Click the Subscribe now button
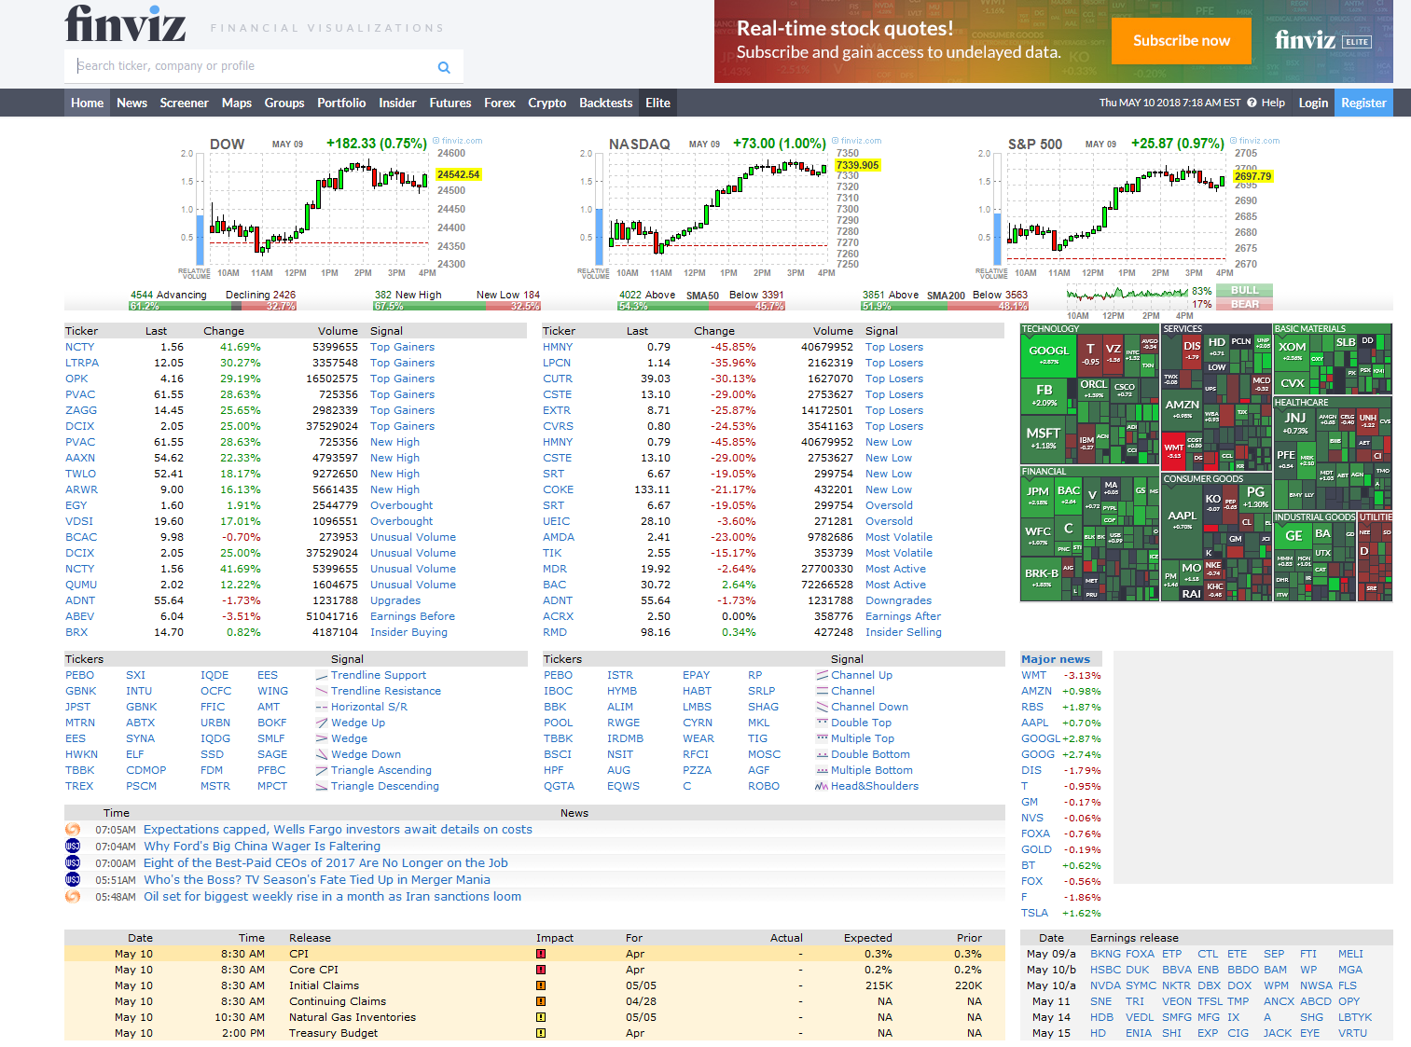This screenshot has width=1411, height=1047. [x=1182, y=41]
